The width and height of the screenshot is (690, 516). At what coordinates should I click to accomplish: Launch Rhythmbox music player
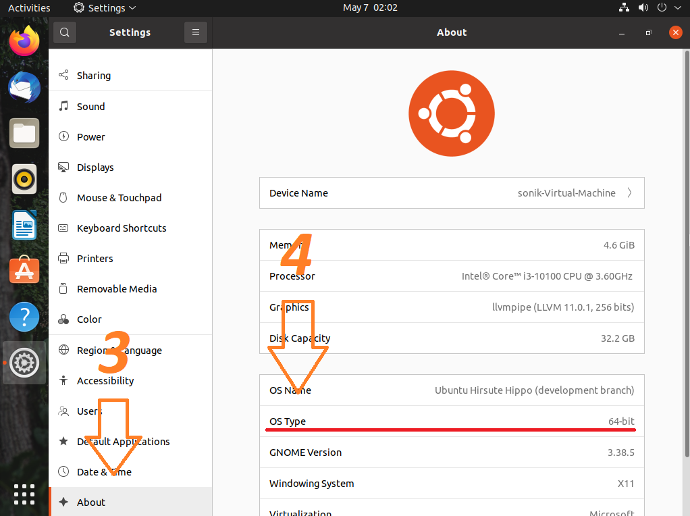pyautogui.click(x=24, y=179)
